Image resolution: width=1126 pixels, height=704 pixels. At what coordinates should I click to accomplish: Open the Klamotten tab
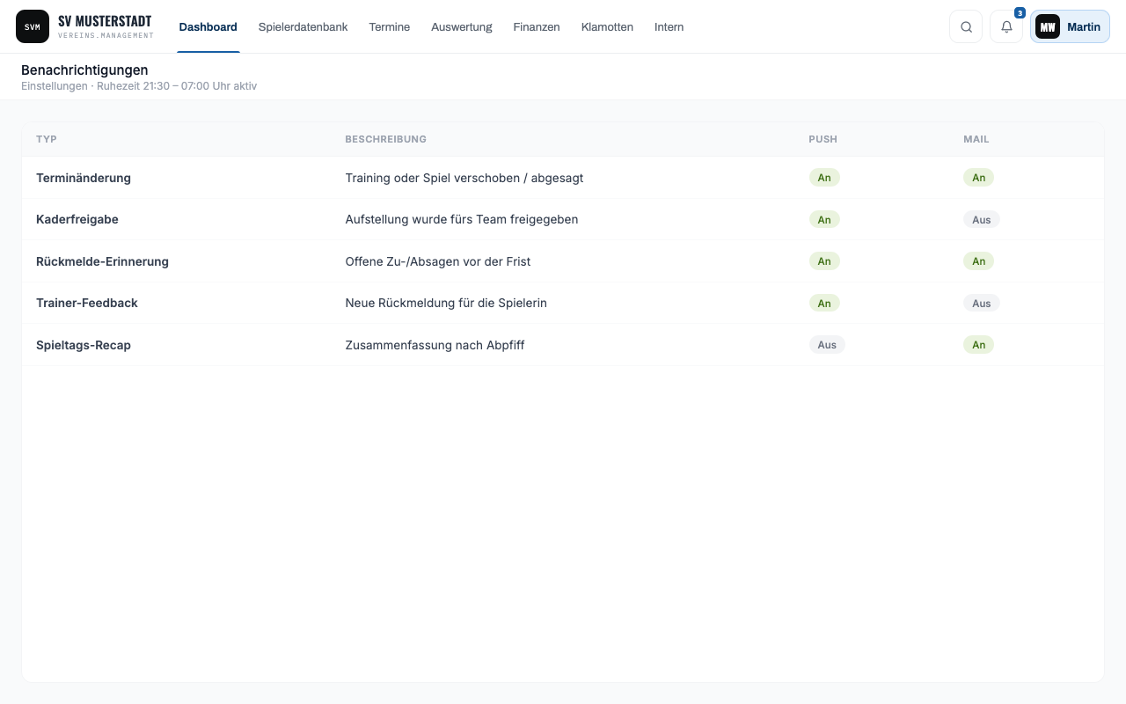(x=607, y=27)
